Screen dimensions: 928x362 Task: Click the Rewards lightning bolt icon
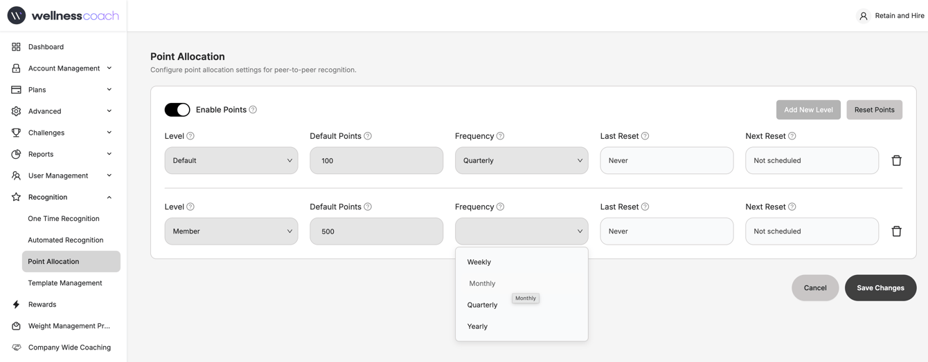point(16,304)
